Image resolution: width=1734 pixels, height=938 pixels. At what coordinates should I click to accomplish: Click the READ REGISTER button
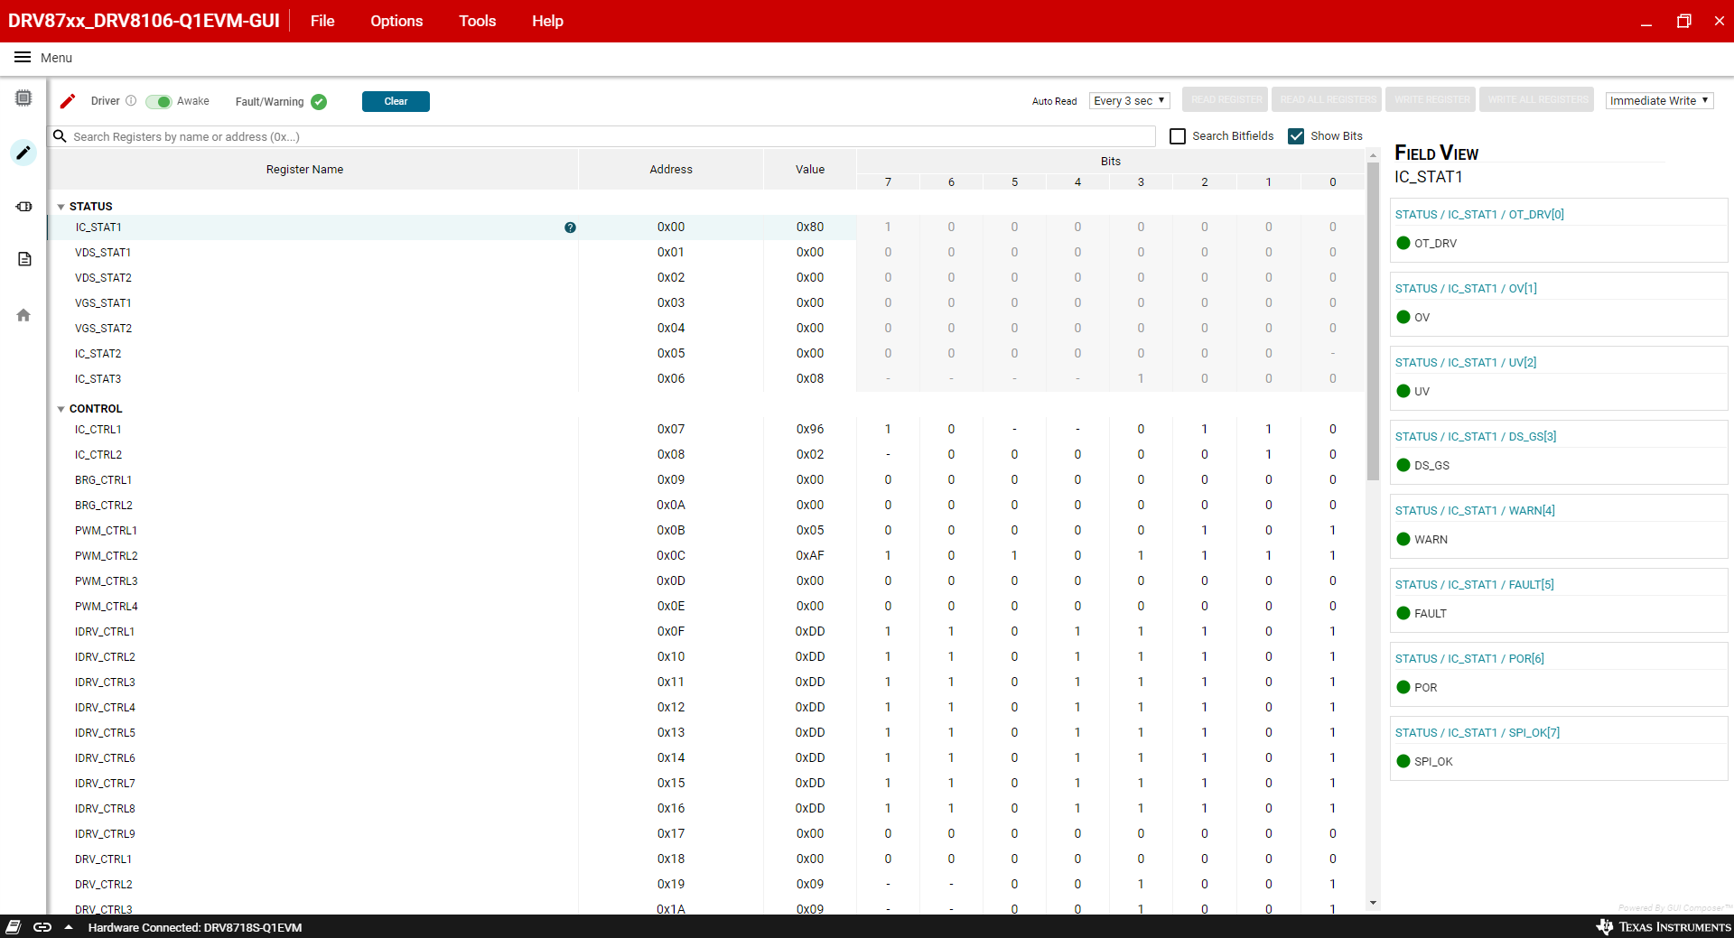tap(1226, 100)
